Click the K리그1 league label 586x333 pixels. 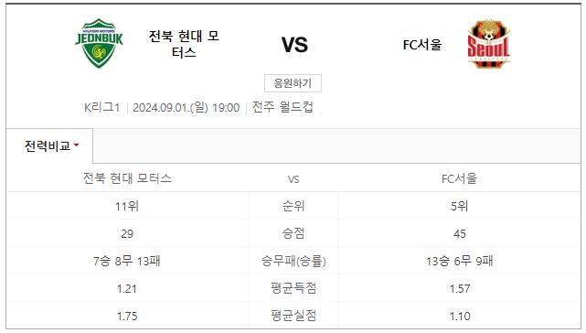pos(101,108)
